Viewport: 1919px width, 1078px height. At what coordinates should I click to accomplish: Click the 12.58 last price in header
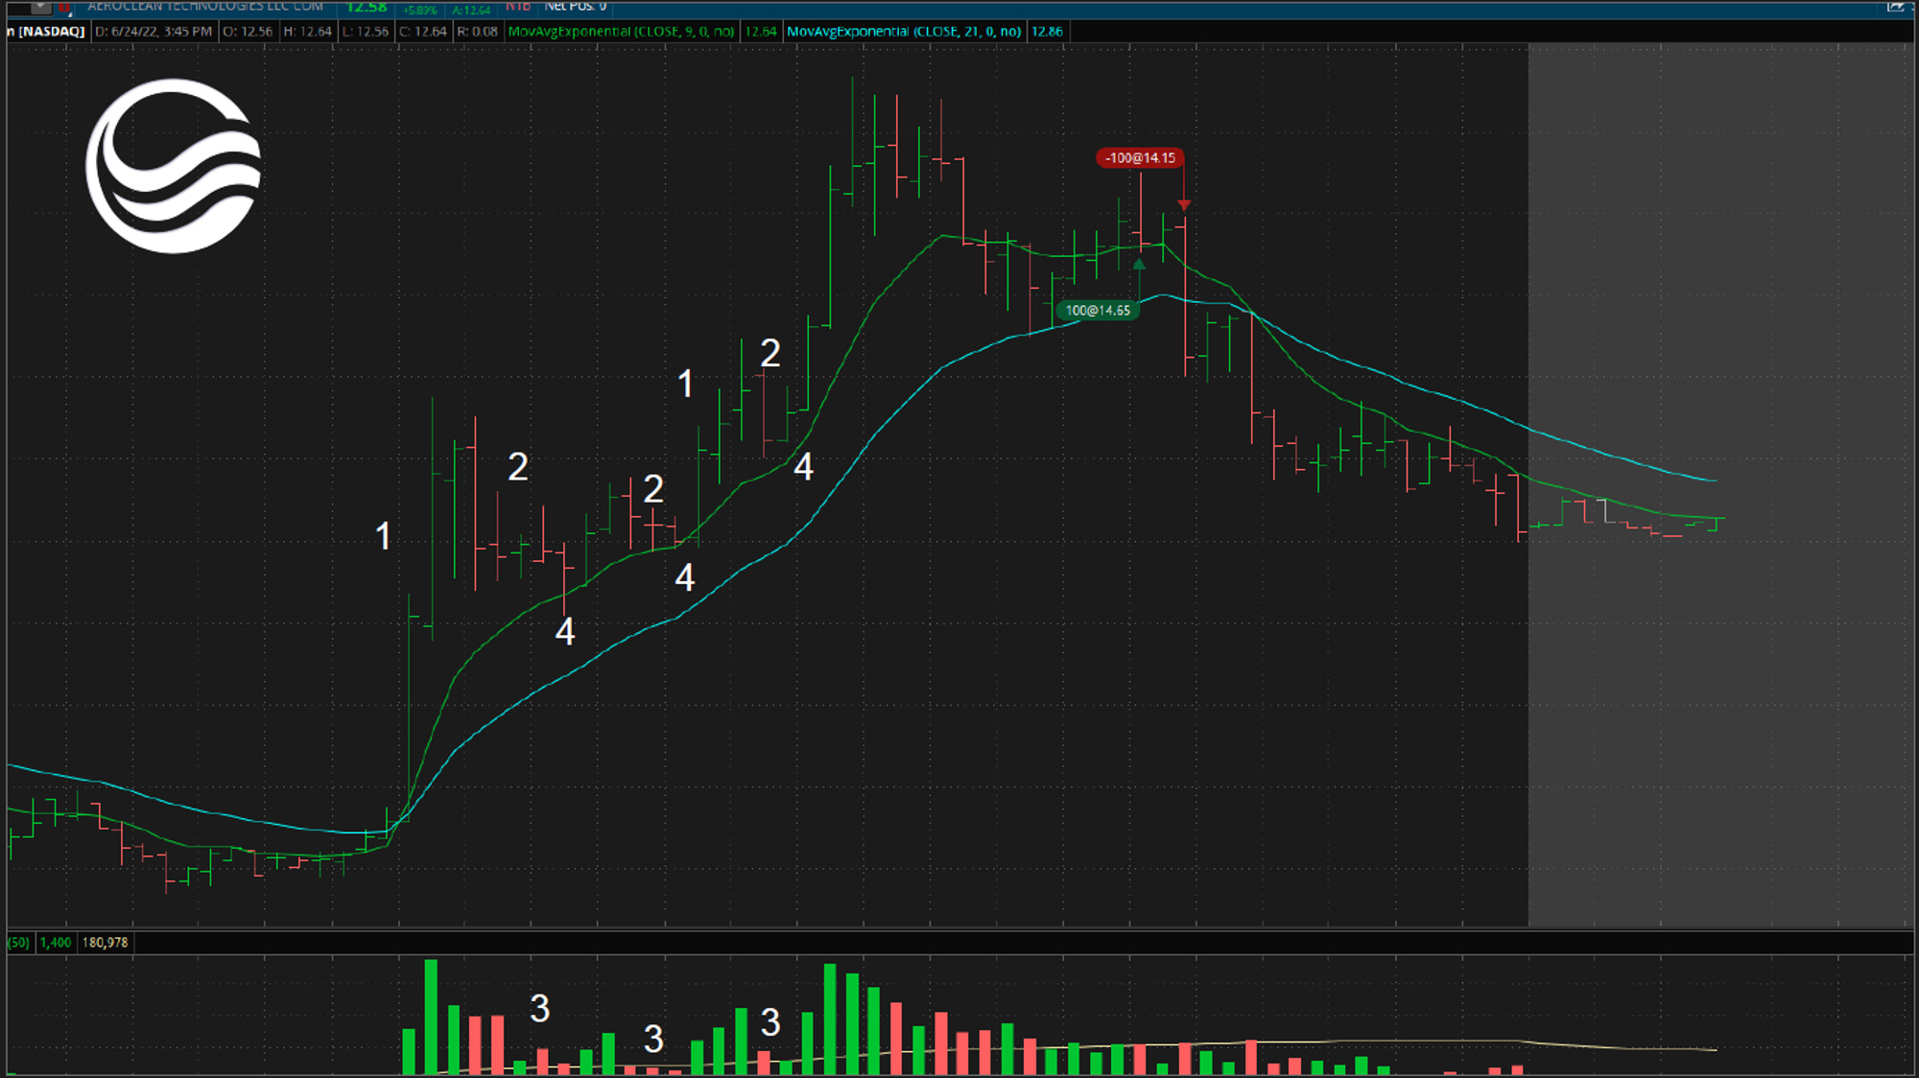367,8
